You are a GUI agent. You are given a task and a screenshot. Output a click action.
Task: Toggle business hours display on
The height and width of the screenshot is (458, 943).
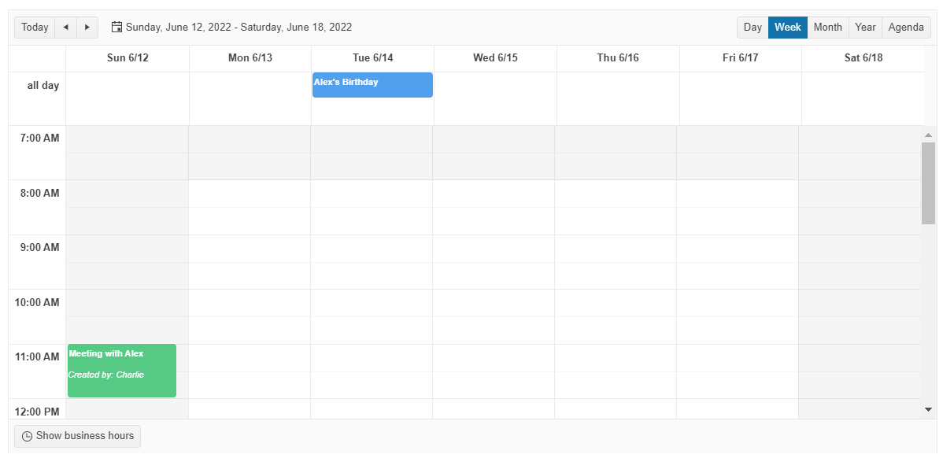76,436
